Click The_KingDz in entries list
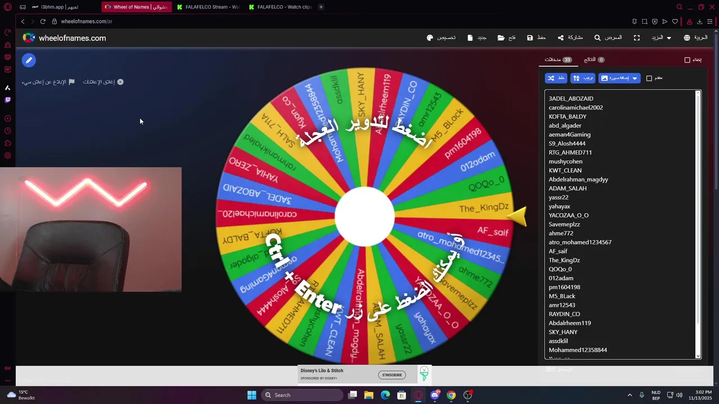719x404 pixels. 564,260
